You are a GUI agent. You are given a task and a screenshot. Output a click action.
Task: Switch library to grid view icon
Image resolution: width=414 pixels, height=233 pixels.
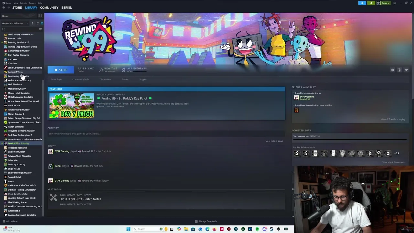click(40, 16)
